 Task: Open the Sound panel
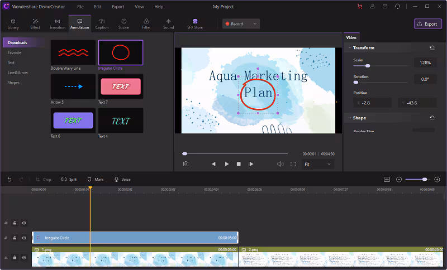[x=169, y=24]
